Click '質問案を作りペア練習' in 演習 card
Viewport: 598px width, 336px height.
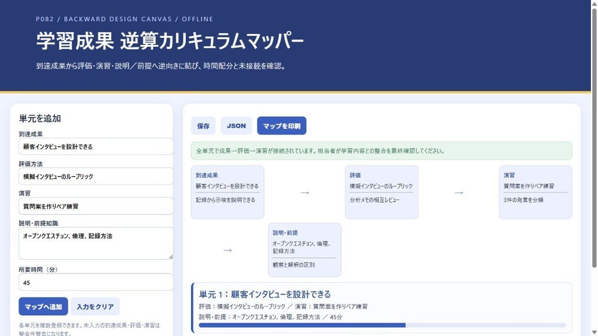529,186
